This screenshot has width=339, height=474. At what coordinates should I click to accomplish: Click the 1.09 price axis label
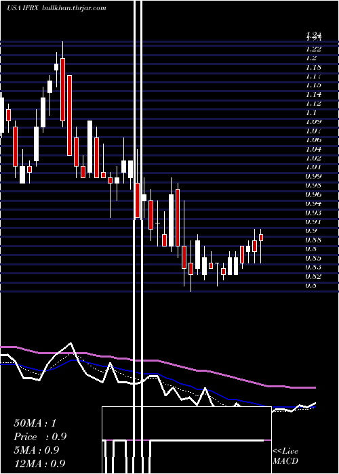313,121
